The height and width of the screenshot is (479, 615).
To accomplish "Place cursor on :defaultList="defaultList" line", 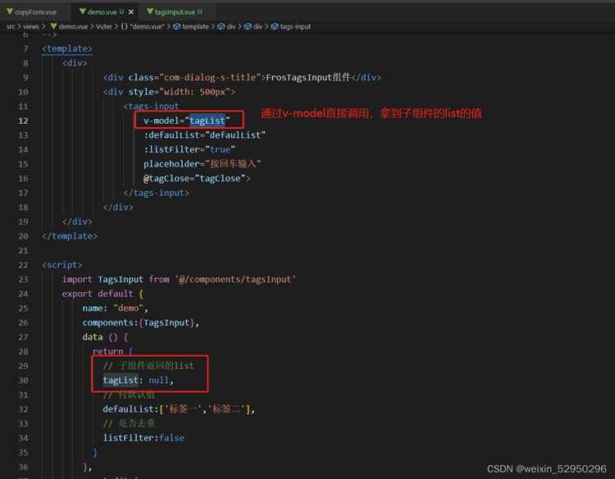I will (204, 135).
